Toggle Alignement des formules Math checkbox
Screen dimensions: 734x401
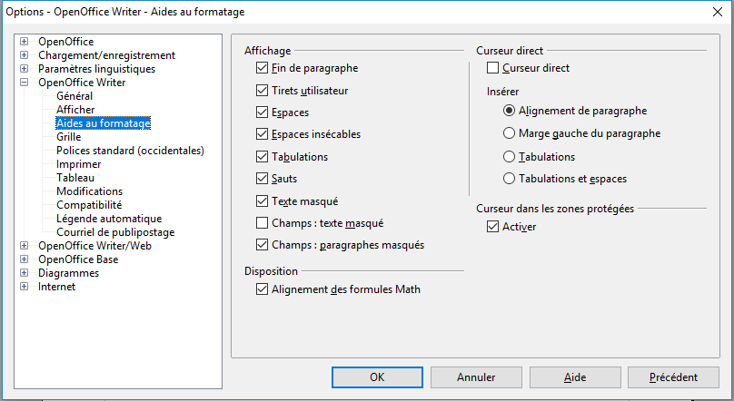(x=263, y=289)
